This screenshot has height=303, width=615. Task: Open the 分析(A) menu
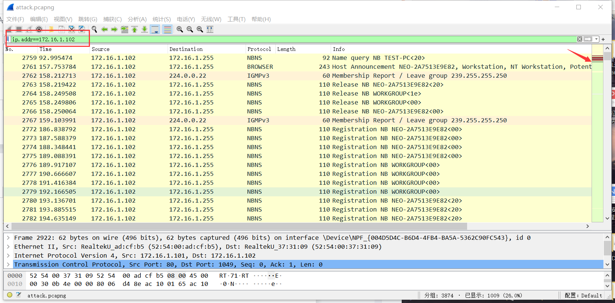tap(137, 19)
